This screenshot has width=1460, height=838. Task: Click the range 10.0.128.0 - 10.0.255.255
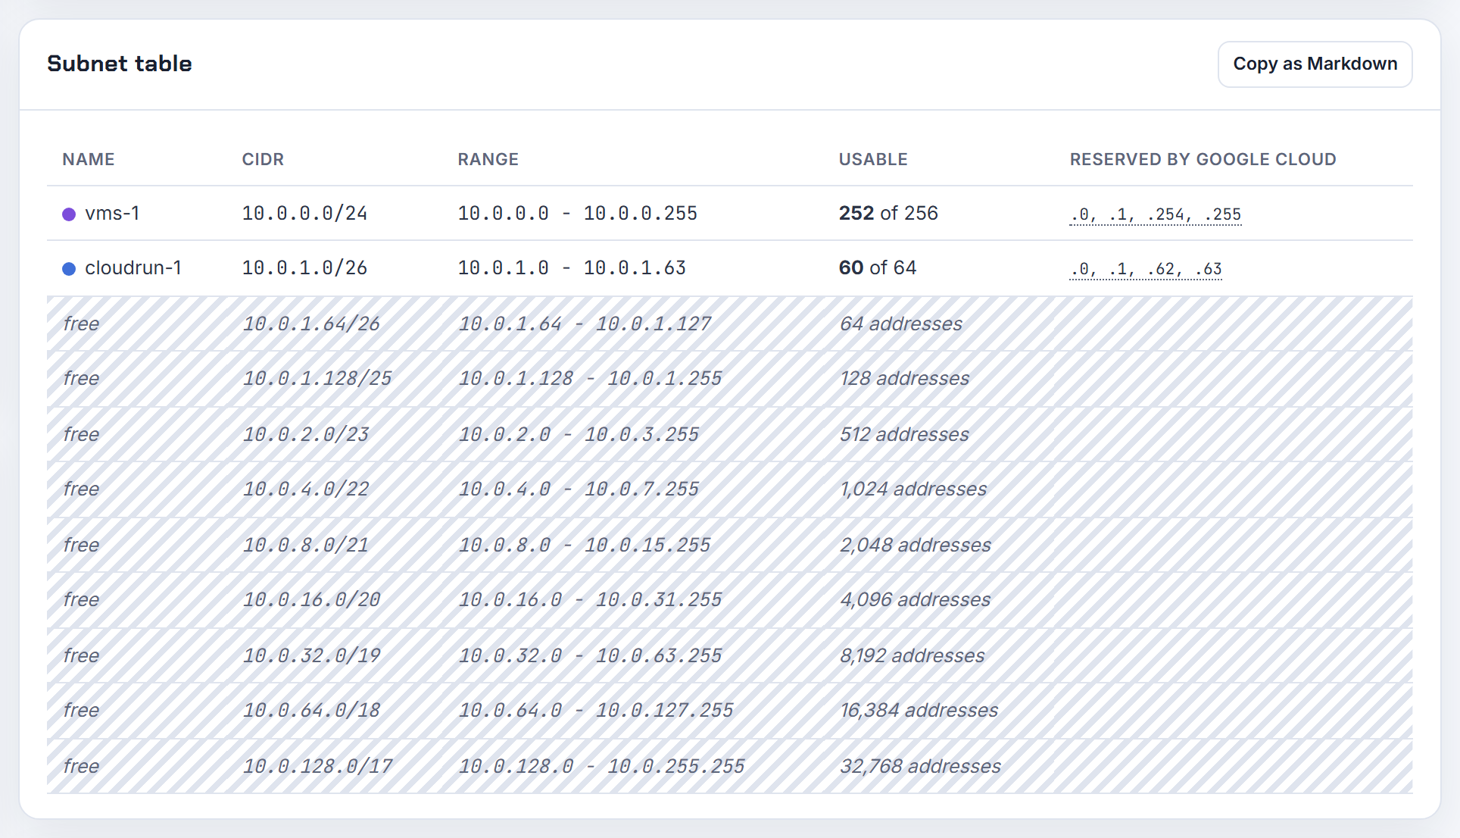601,766
